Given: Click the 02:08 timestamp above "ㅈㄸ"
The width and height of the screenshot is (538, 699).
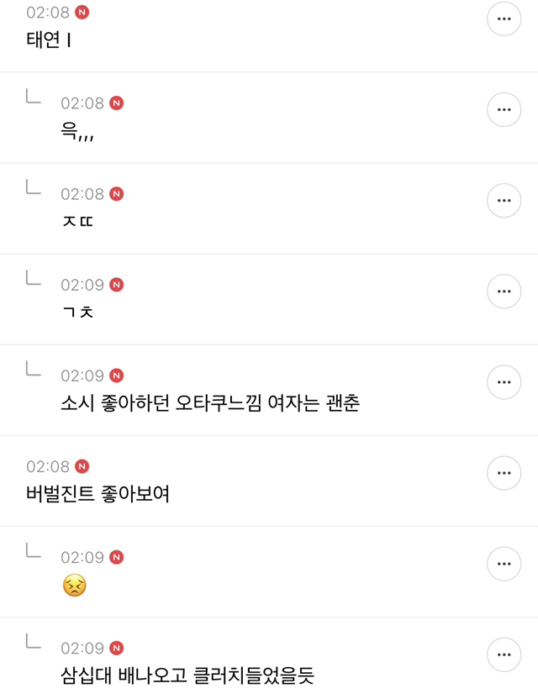Looking at the screenshot, I should [82, 194].
